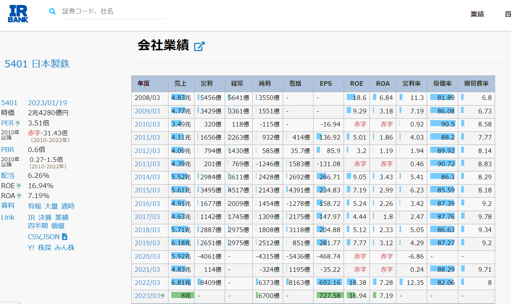Screen dimensions: 511x304
Task: Open the 2009/03 fiscal year link
Action: point(147,111)
